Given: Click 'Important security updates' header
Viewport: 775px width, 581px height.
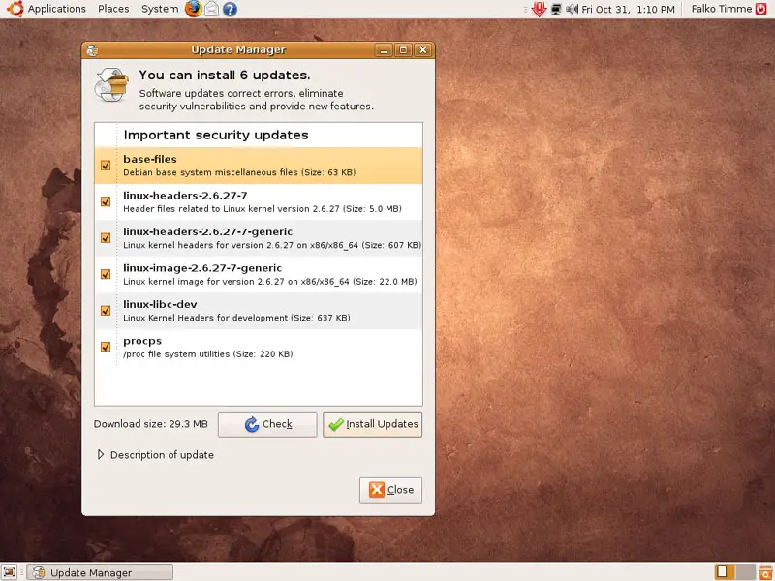Looking at the screenshot, I should pos(216,135).
